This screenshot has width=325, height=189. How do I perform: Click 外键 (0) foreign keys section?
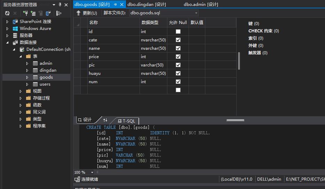pos(256,45)
